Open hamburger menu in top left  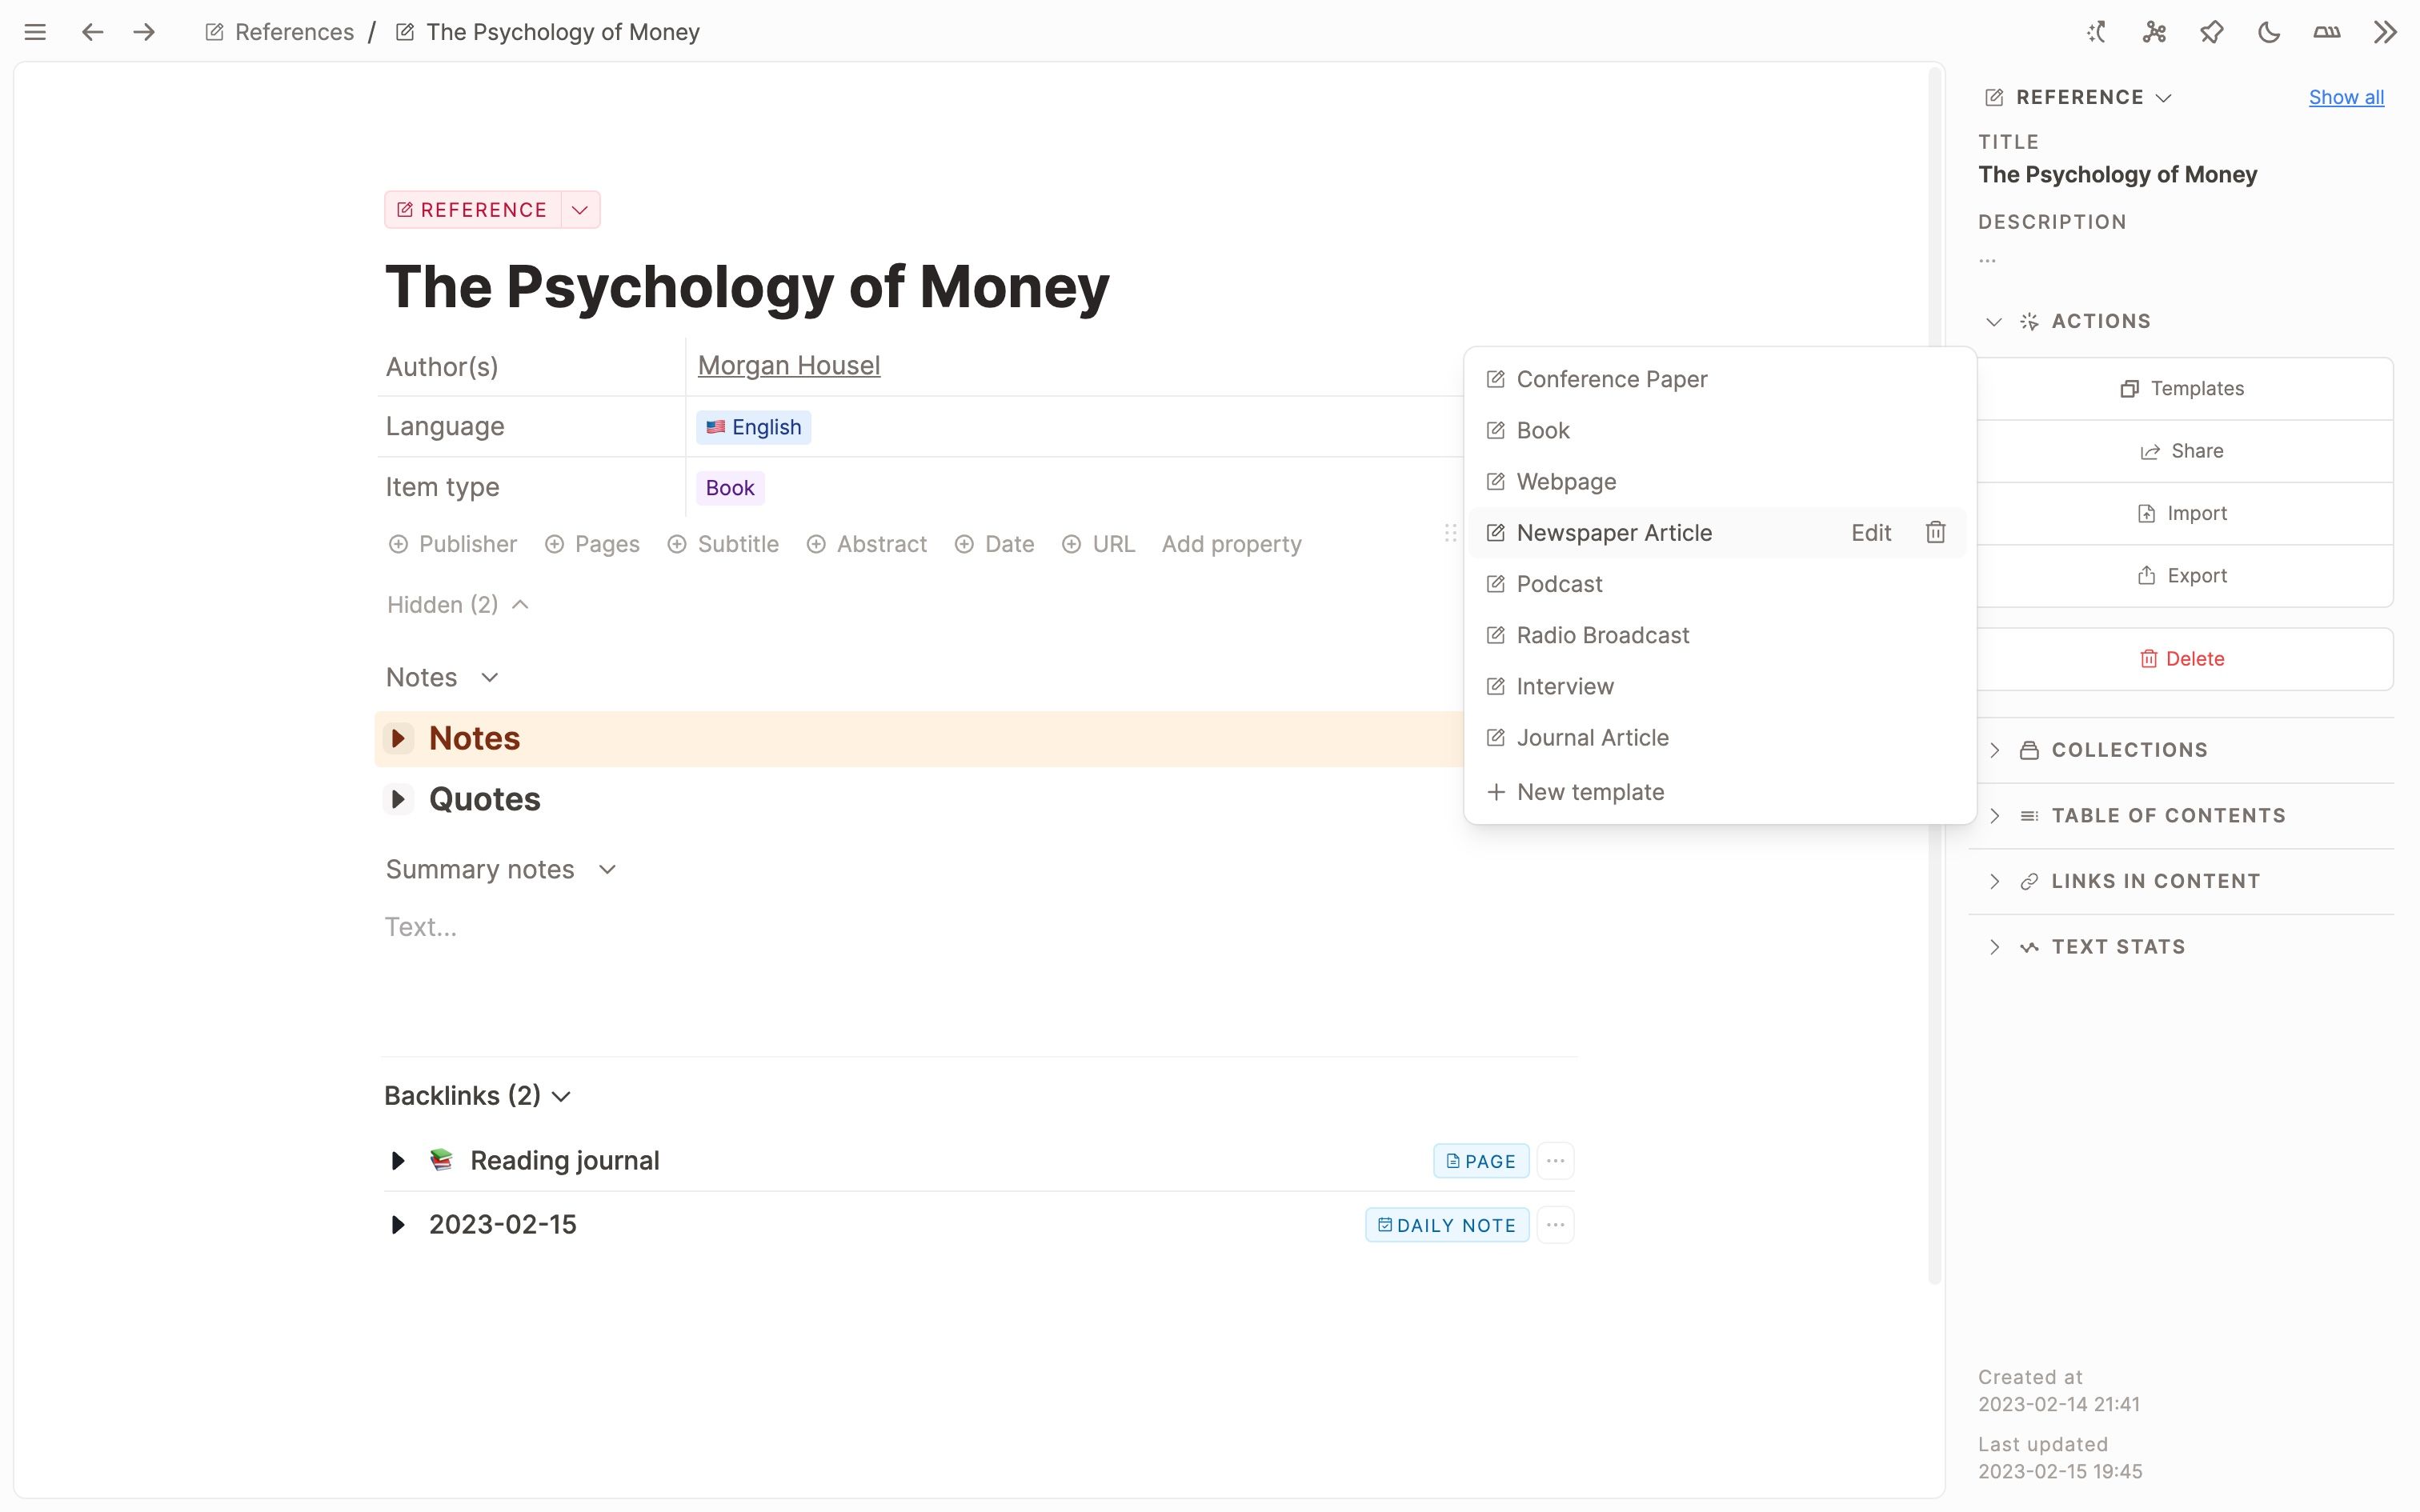[35, 32]
